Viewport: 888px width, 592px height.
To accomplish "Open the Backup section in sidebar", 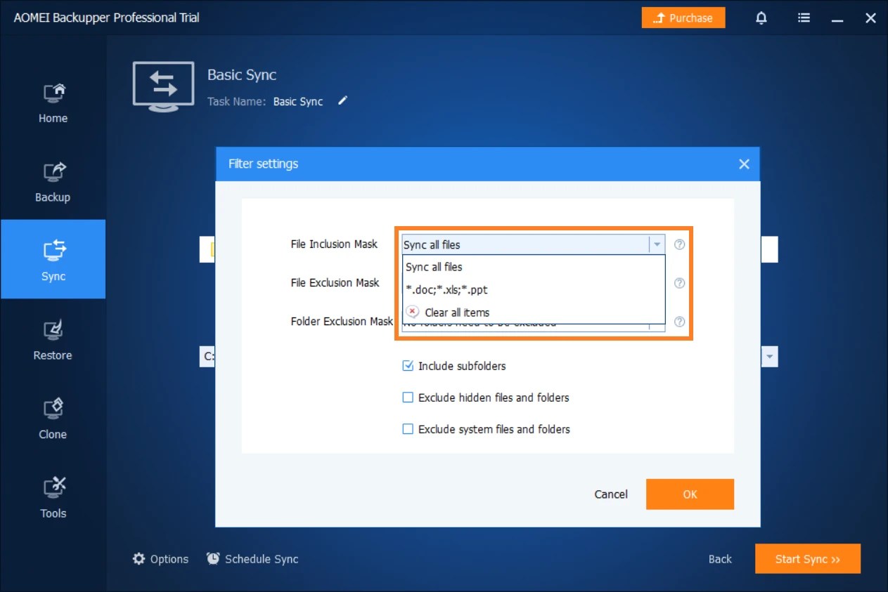I will 53,183.
